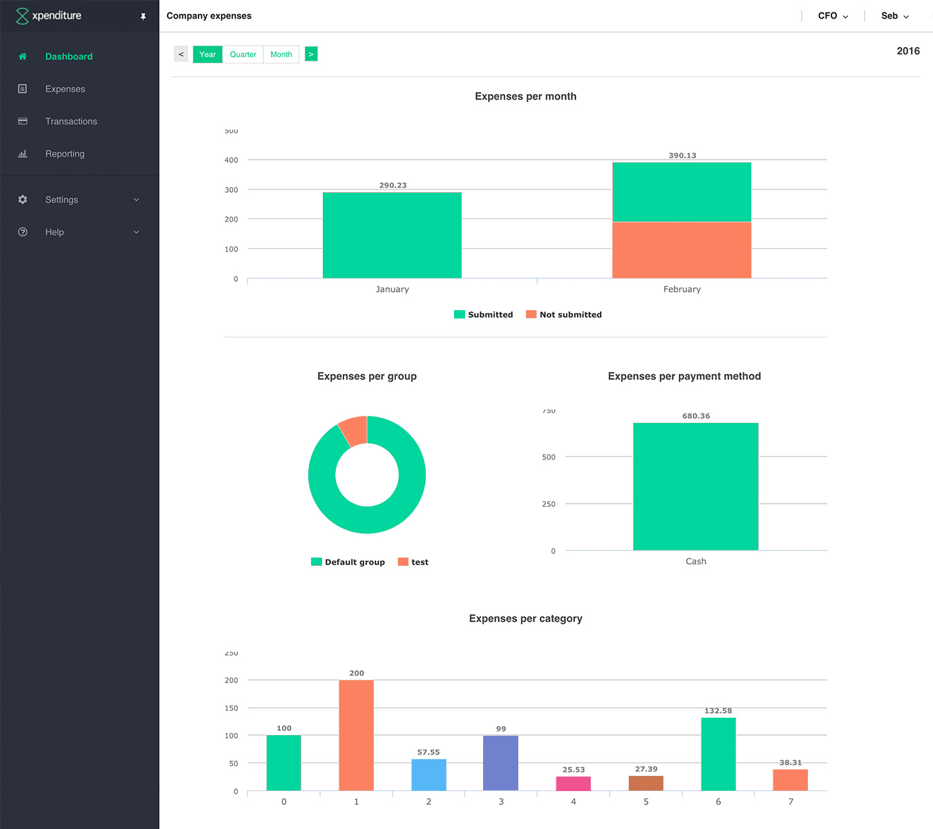This screenshot has width=933, height=829.
Task: Click the Reporting chart icon
Action: [23, 154]
